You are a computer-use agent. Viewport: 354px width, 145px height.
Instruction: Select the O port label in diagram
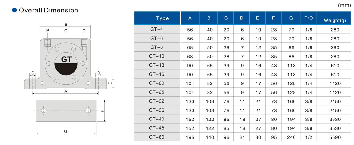click(84, 31)
